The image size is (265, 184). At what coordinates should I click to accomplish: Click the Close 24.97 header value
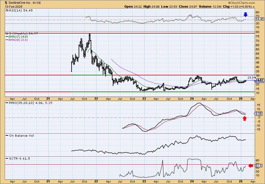coord(188,6)
